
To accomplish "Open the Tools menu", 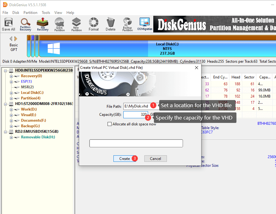I will point(46,13).
